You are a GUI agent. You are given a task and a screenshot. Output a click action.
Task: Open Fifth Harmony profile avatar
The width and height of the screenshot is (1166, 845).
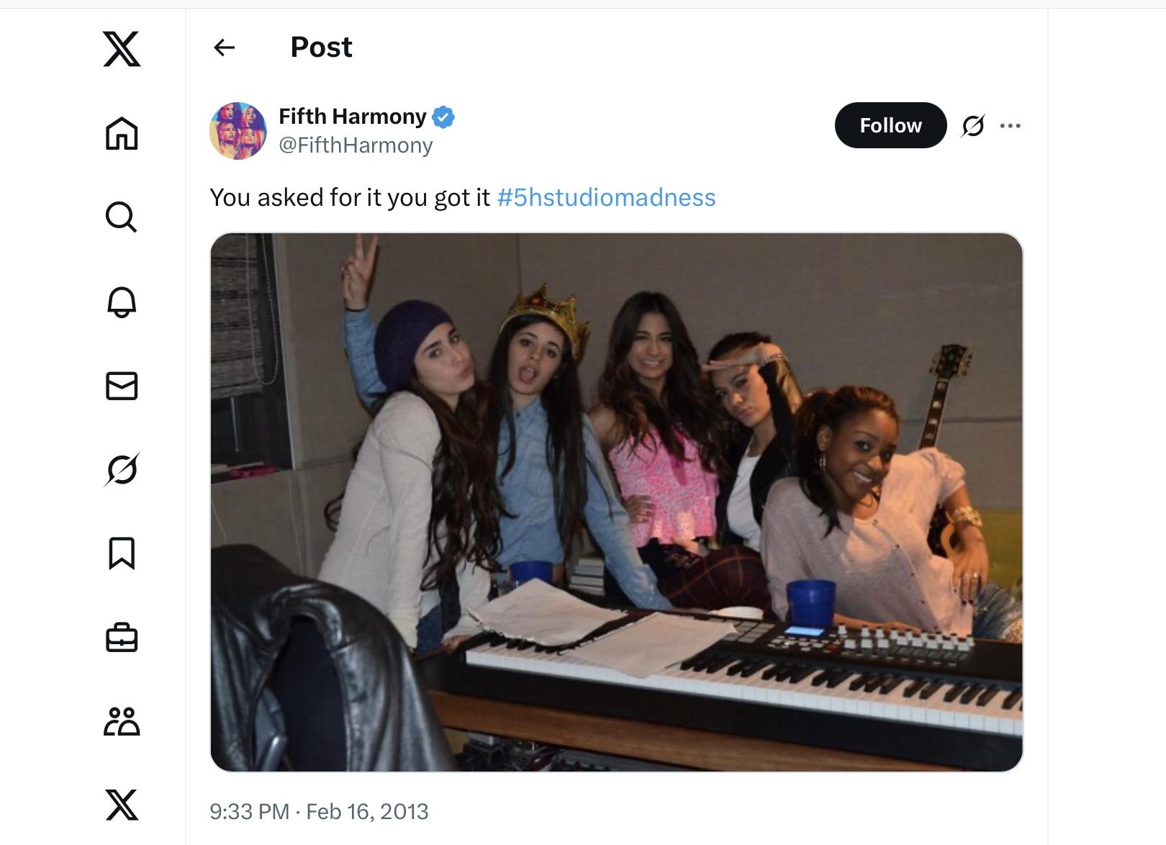click(x=238, y=130)
